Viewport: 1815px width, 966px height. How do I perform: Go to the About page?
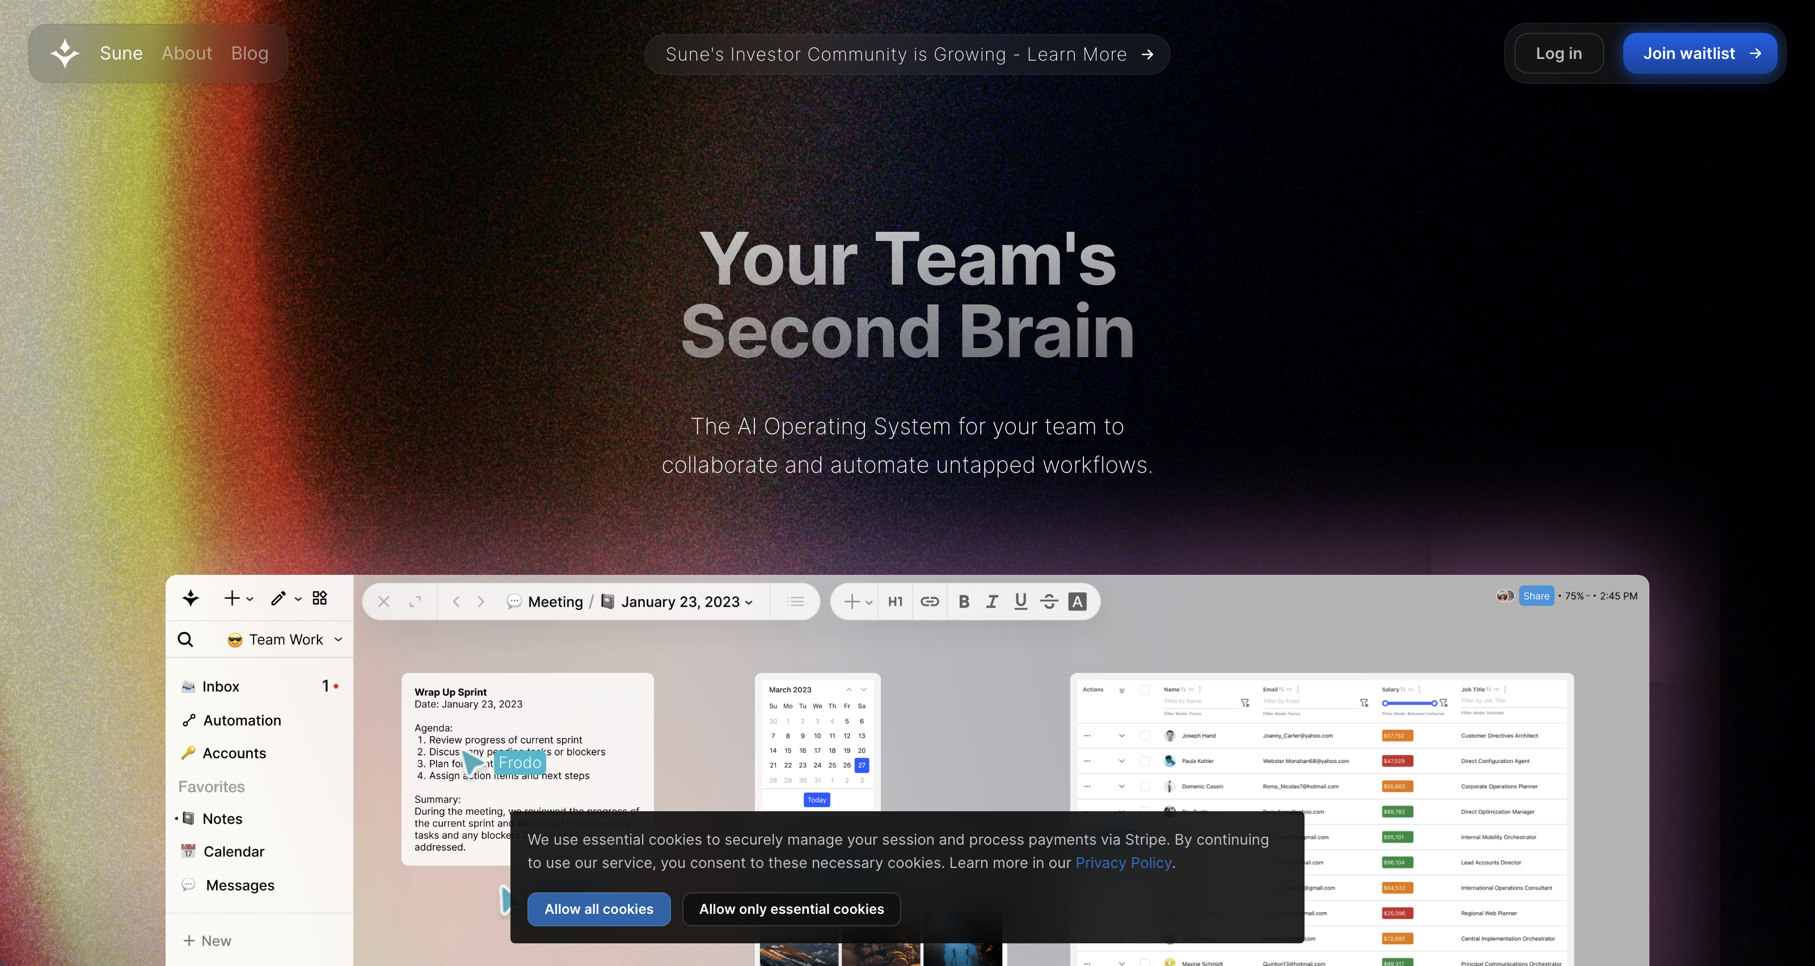[x=187, y=53]
